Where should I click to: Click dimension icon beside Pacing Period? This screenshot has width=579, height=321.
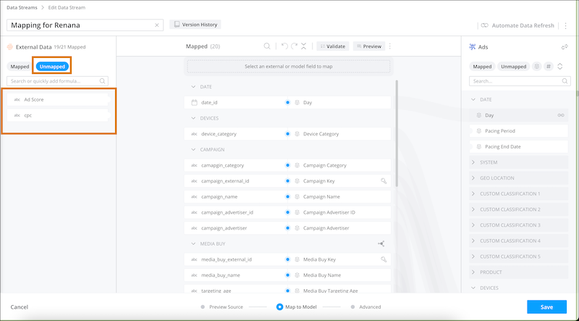[x=479, y=131]
